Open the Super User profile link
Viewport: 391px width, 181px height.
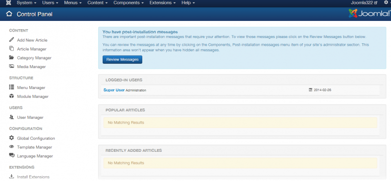tap(114, 90)
